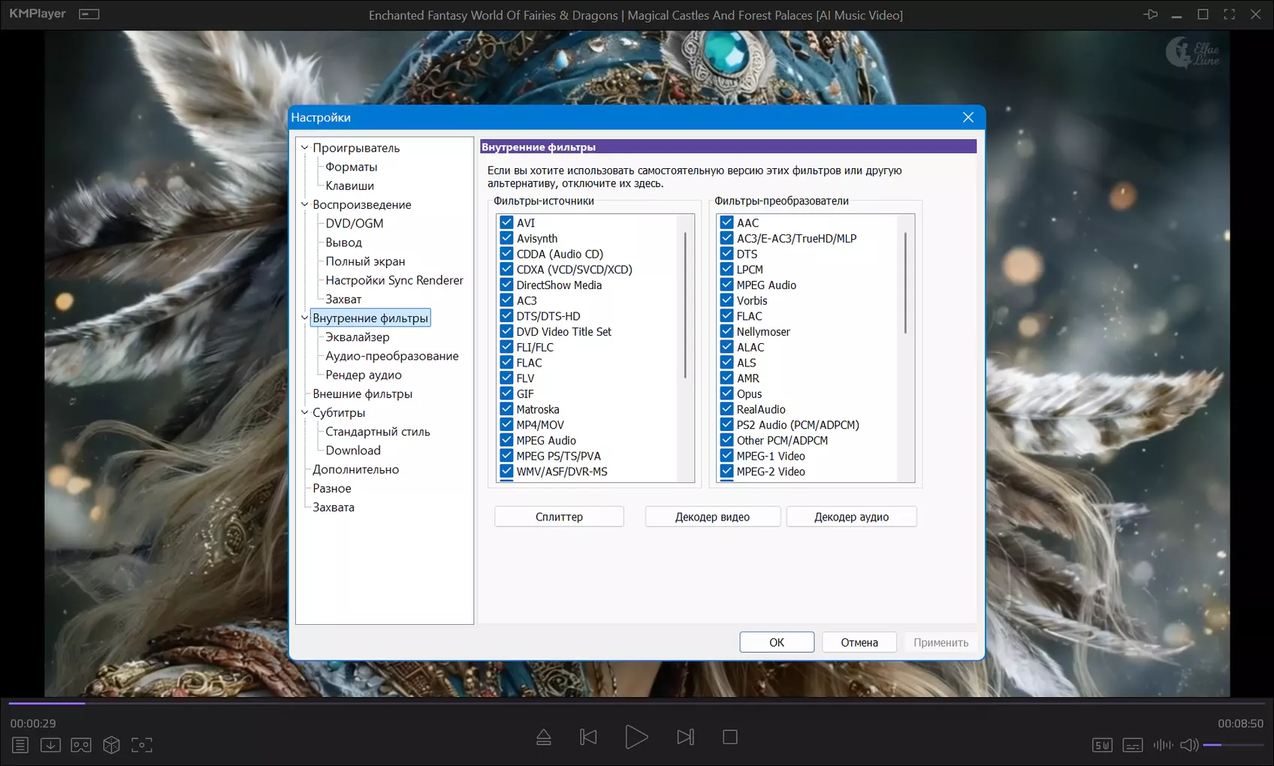Click the Декодер видео button
This screenshot has height=766, width=1274.
pyautogui.click(x=712, y=517)
